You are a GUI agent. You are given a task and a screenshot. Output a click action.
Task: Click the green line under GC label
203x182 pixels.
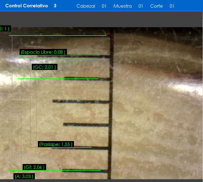[x=58, y=79]
